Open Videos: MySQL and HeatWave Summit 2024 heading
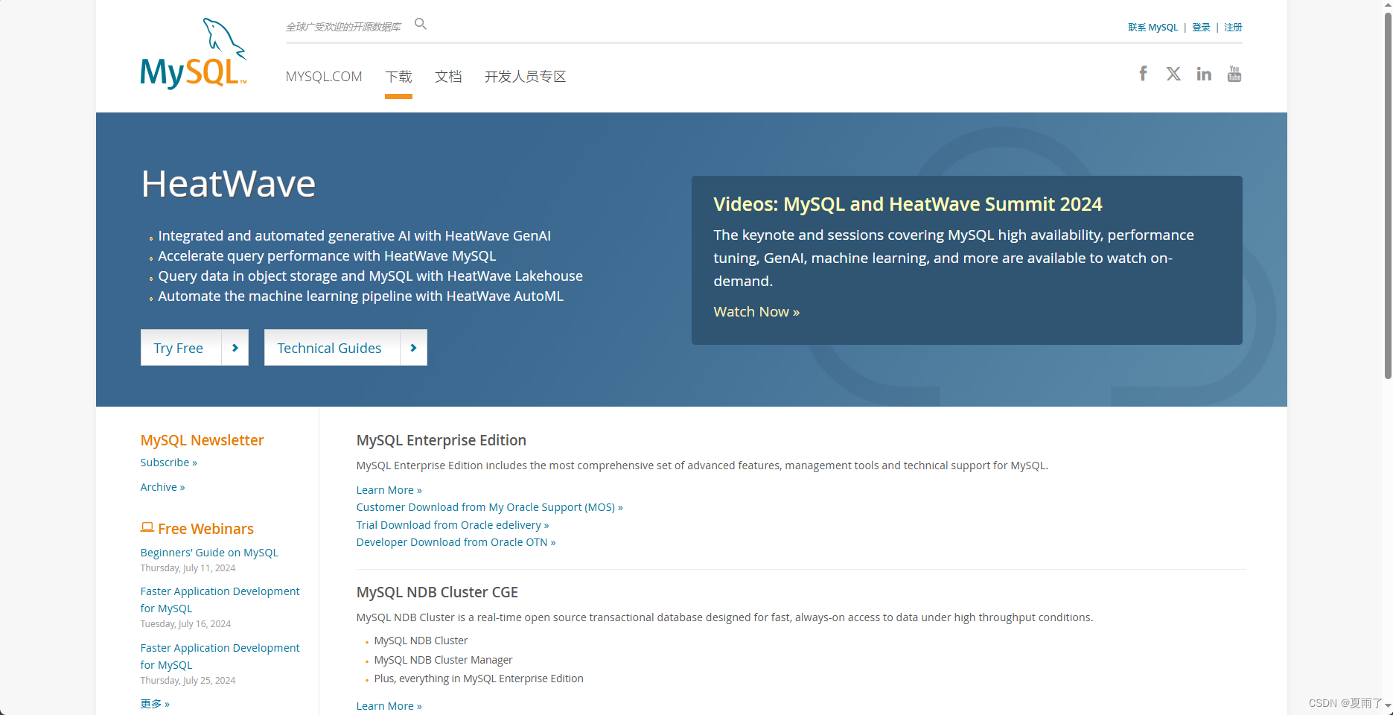The width and height of the screenshot is (1393, 715). (x=908, y=204)
